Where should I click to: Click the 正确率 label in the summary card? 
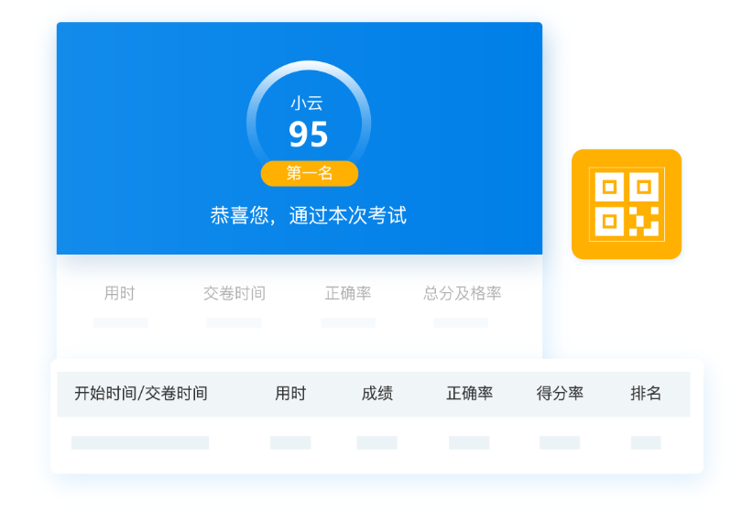[348, 293]
